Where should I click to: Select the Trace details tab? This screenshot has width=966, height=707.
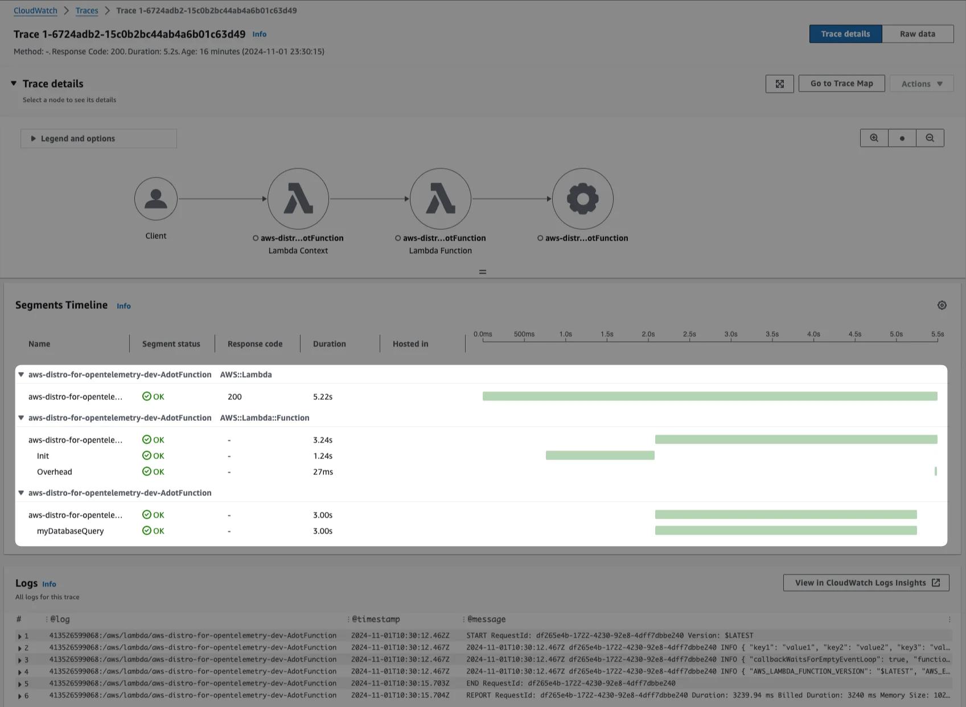pyautogui.click(x=845, y=34)
